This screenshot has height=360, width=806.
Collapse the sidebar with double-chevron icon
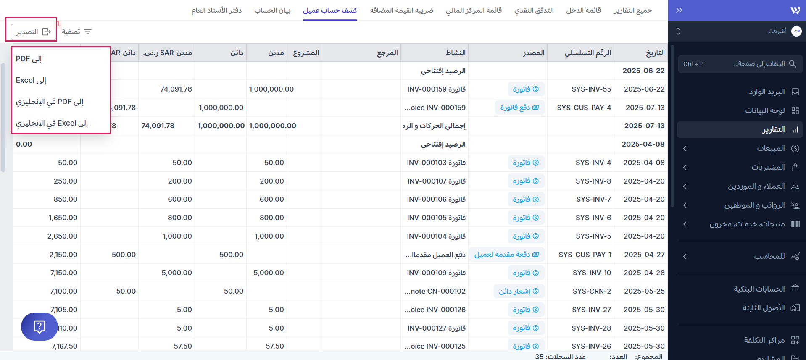pyautogui.click(x=679, y=11)
